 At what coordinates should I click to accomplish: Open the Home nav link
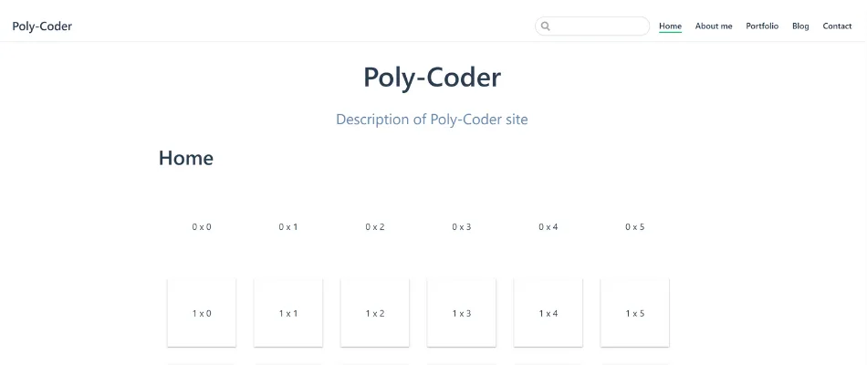pos(670,26)
